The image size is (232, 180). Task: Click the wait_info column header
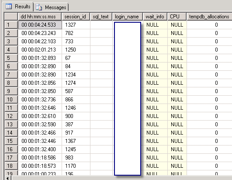pyautogui.click(x=155, y=17)
